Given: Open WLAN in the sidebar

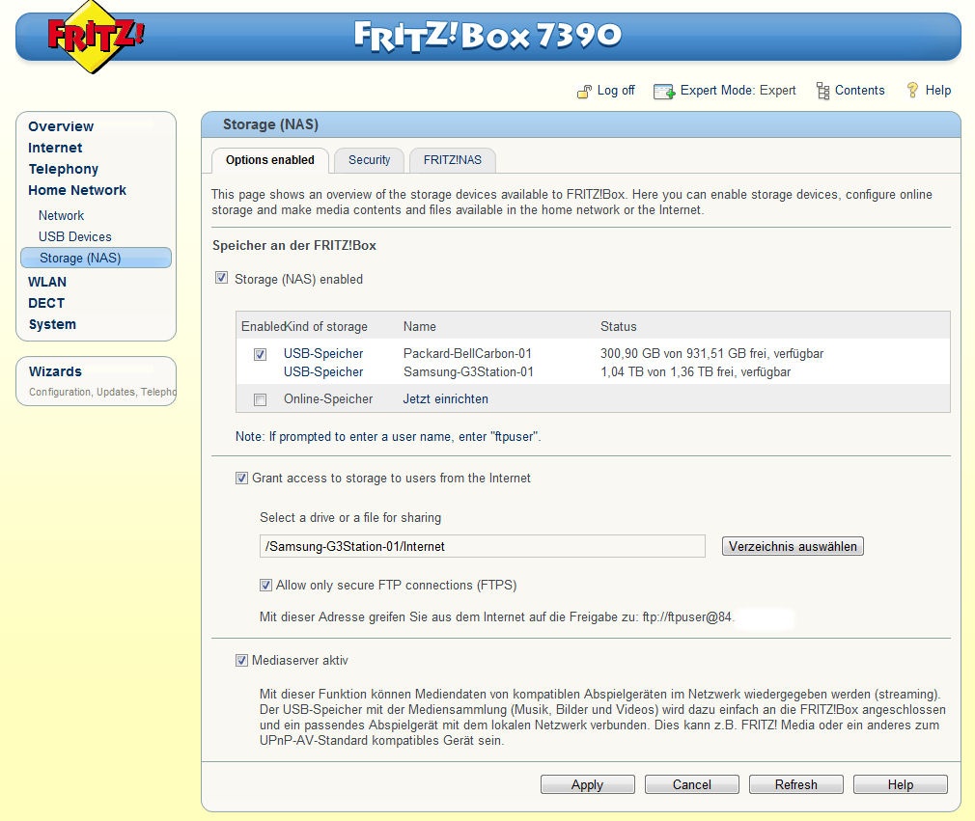Looking at the screenshot, I should [47, 282].
